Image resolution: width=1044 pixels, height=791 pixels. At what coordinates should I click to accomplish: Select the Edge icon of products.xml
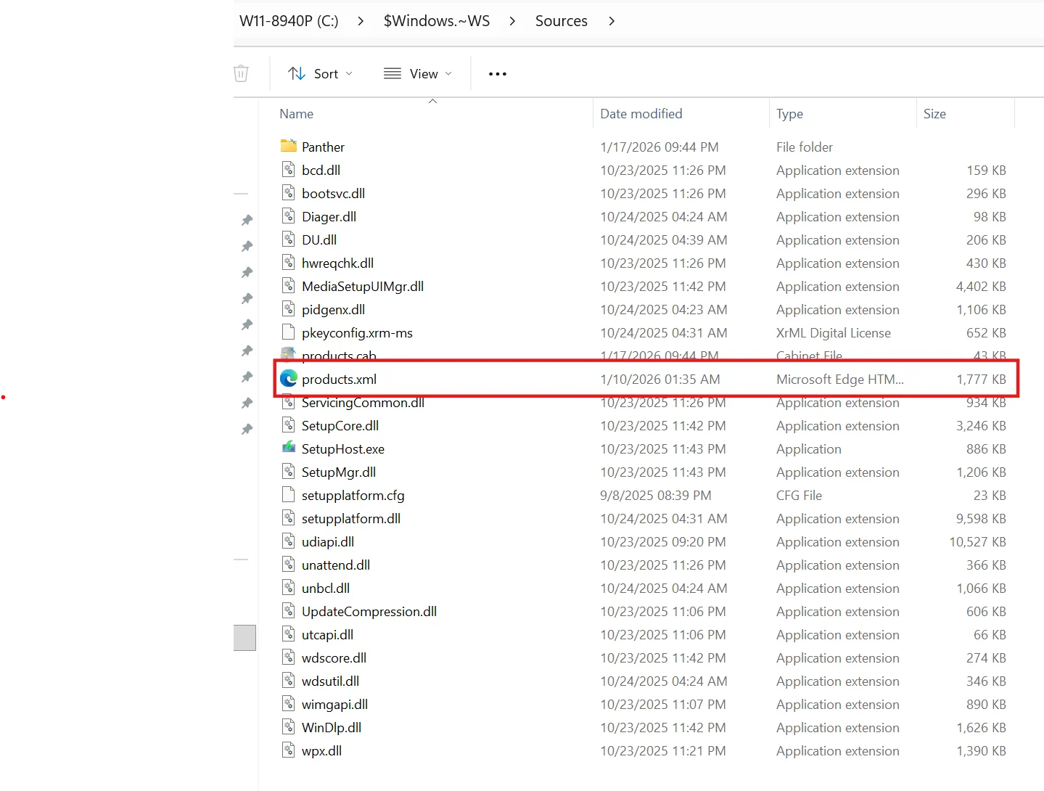click(289, 378)
